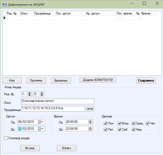This screenshot has height=155, width=163.
Task: Decrease the Од time spinner
Action: pyautogui.click(x=90, y=123)
